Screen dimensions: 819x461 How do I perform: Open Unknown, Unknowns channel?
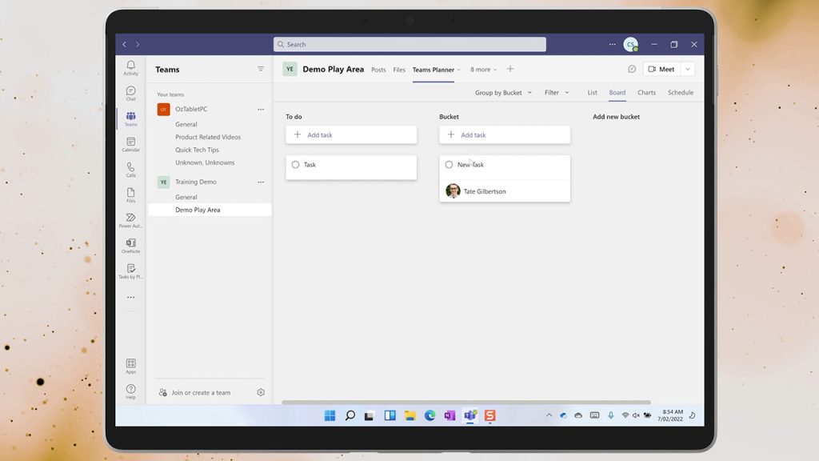click(205, 162)
